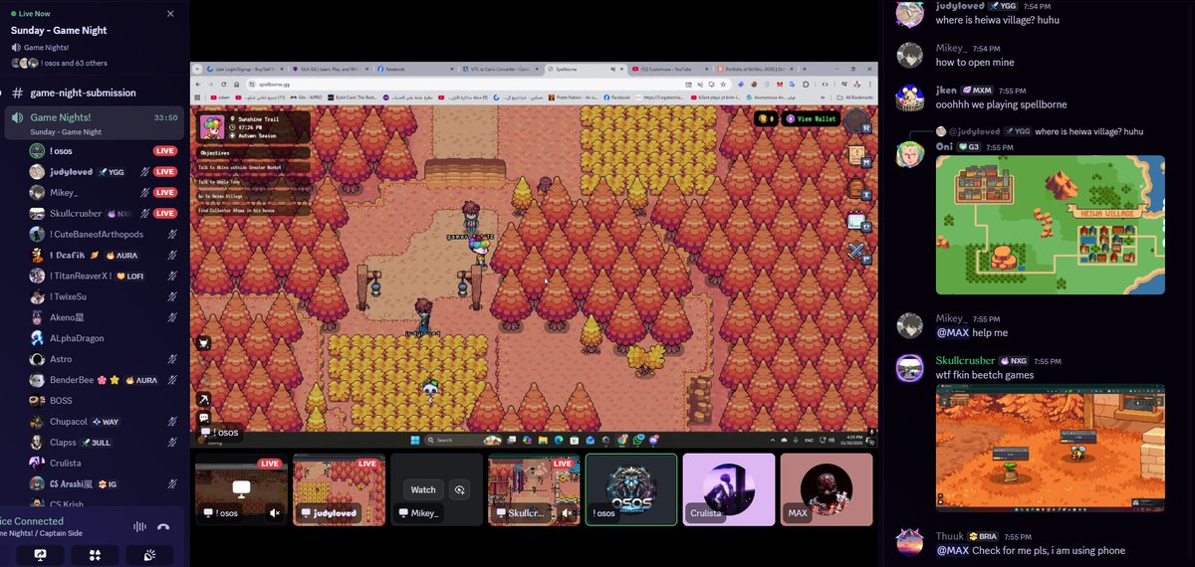Click the shop cart icon in game

click(204, 343)
